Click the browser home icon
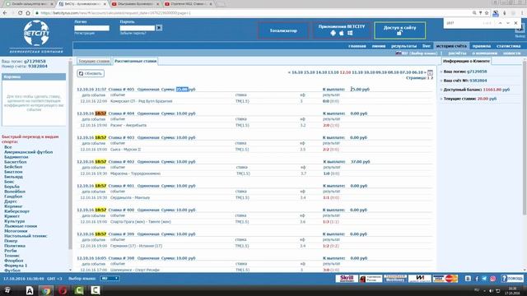 (28, 13)
